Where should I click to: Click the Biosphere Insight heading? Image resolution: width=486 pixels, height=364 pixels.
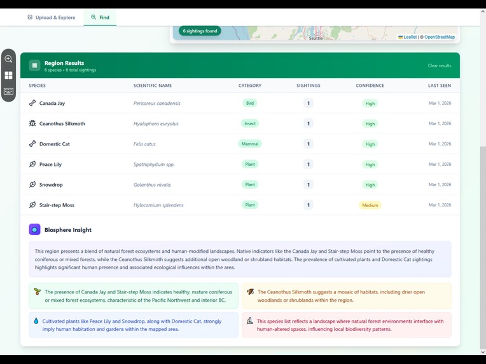click(68, 230)
